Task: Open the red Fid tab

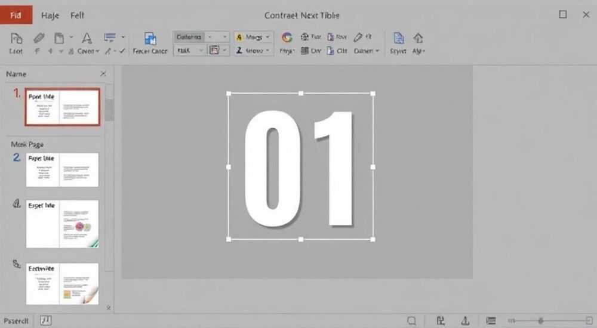Action: [16, 16]
